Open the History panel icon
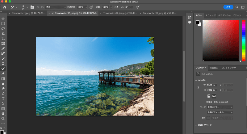The width and height of the screenshot is (247, 134). point(190,16)
